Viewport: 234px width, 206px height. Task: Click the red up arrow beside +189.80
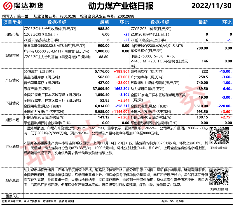coord(128,72)
